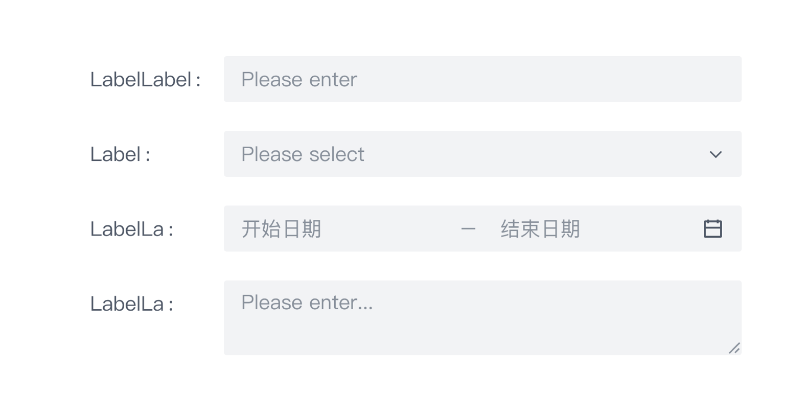Click the 'Please enter' placeholder in the first input
The image size is (785, 417).
tap(299, 80)
